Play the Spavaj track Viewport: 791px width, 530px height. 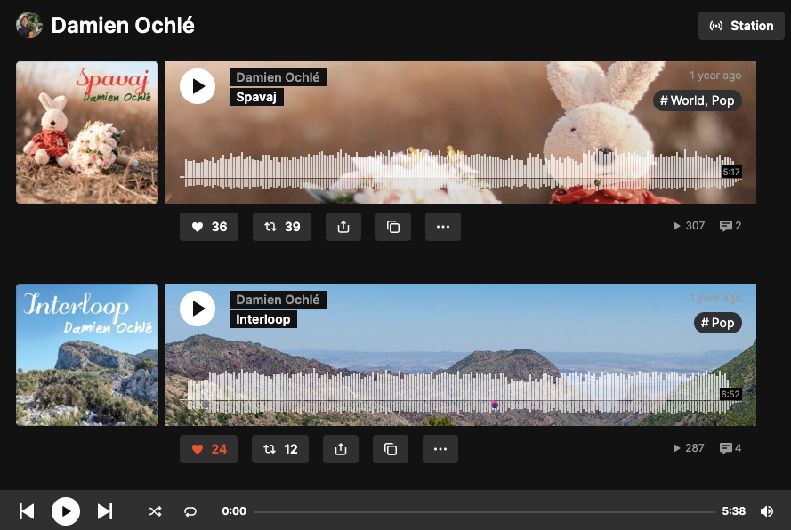point(198,86)
